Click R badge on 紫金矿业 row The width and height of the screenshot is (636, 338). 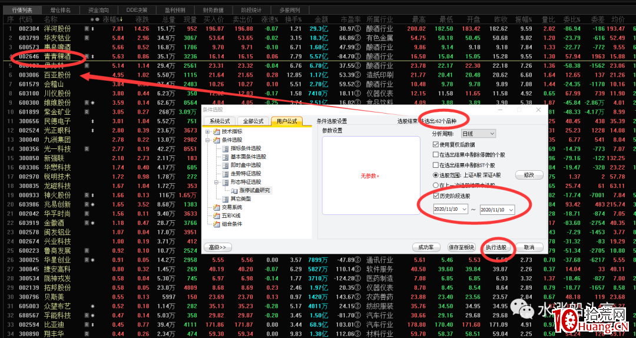[87, 112]
